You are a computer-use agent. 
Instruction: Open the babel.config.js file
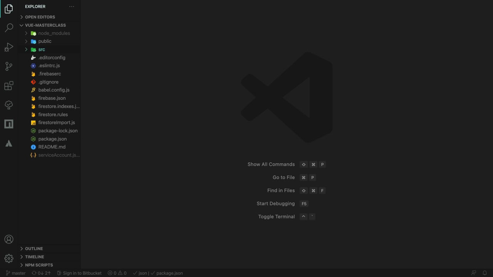(x=49, y=90)
